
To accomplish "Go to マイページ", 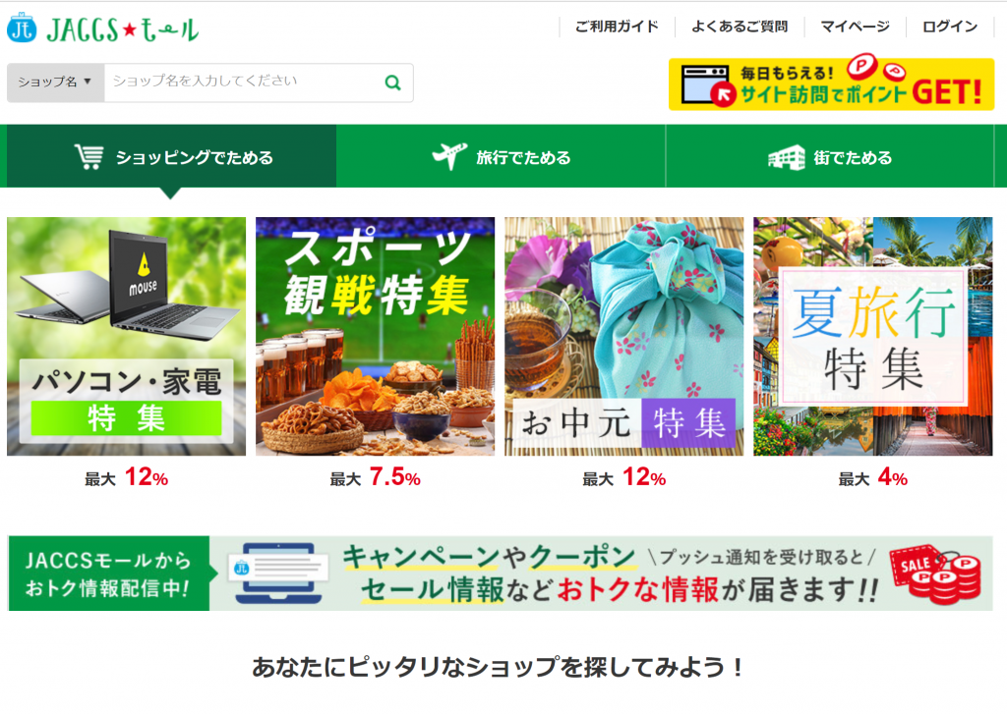I will click(855, 27).
